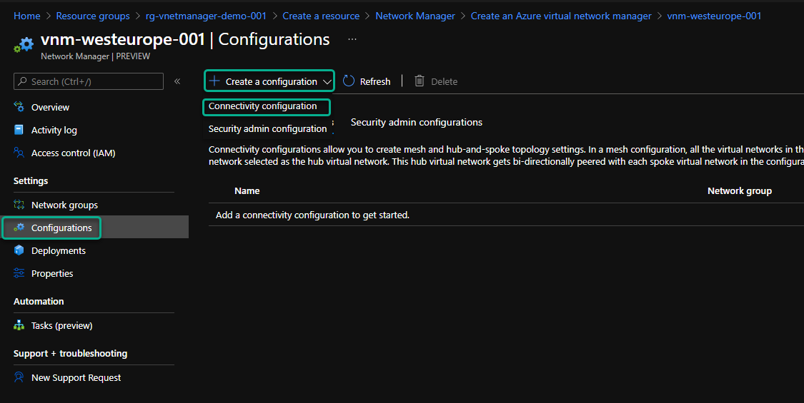Click the 'Add a connectivity configuration to get started' row
Viewport: 804px width, 403px height.
coord(506,215)
